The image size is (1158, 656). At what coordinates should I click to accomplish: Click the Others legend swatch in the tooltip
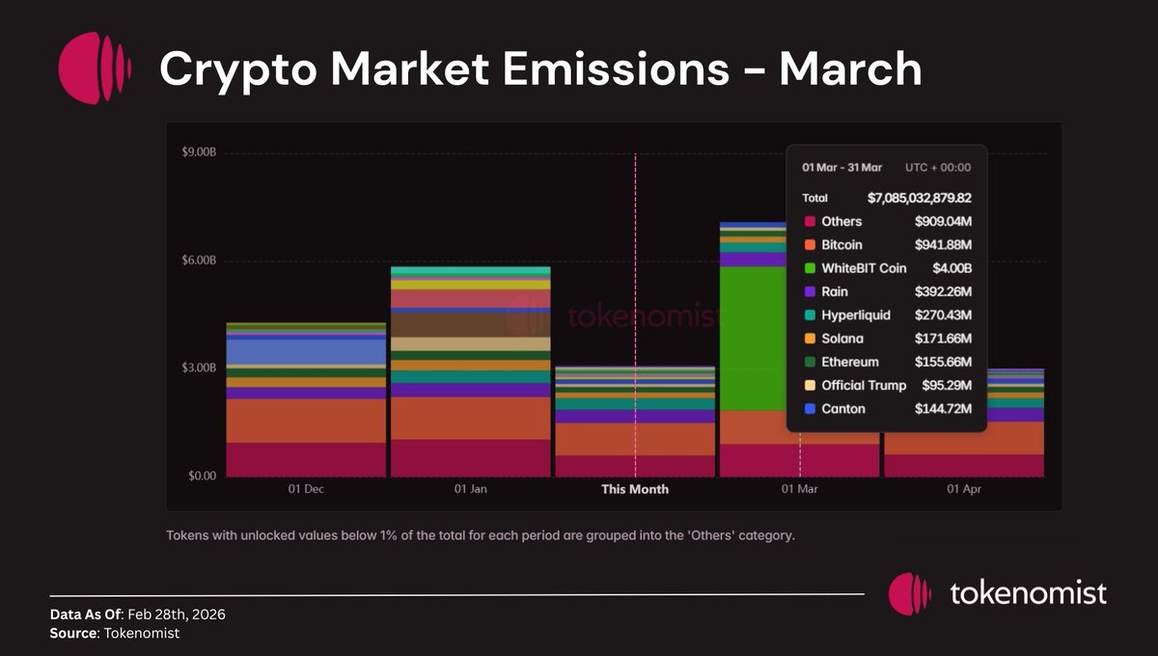click(x=809, y=222)
